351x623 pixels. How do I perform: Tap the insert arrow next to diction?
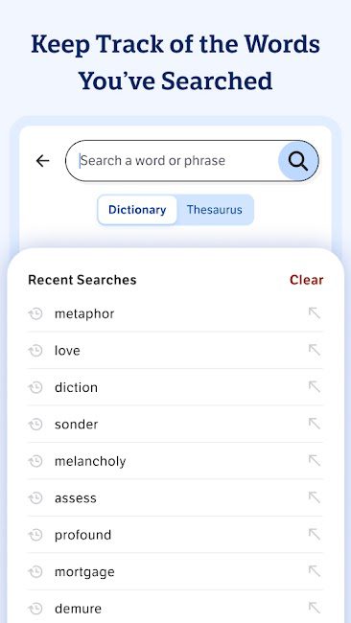[x=314, y=387]
